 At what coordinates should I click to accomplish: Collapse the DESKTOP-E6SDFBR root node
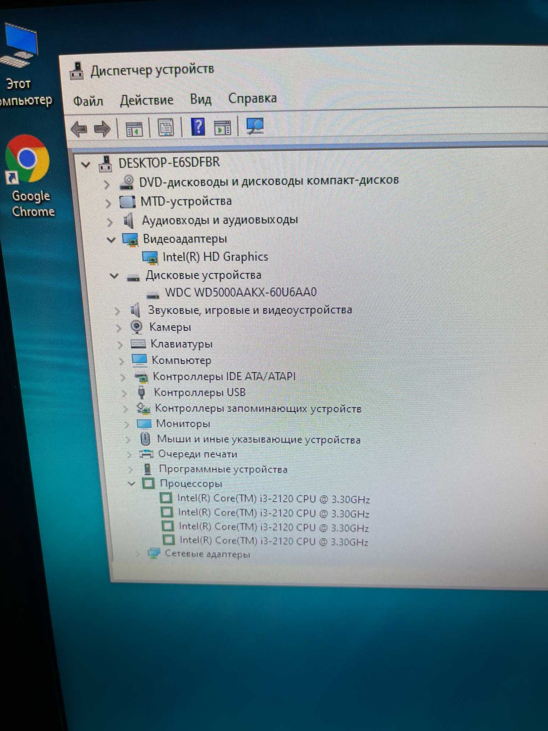[x=85, y=164]
